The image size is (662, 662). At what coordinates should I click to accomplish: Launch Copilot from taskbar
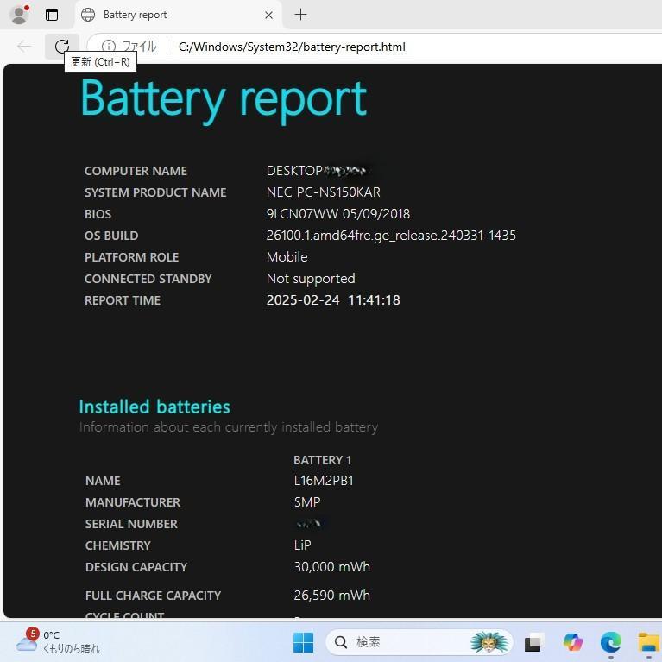coord(572,642)
